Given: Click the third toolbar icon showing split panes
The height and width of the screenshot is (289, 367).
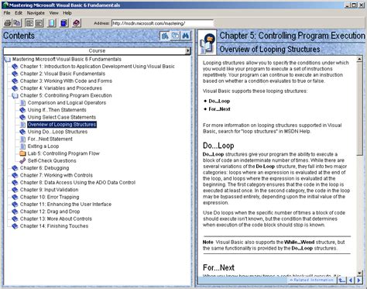Looking at the screenshot, I should click(x=29, y=23).
